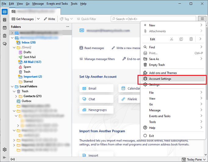Click Manage message filters link

click(x=97, y=59)
